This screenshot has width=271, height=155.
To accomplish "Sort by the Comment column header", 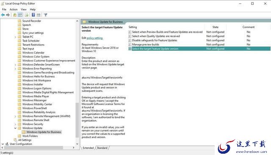I will (x=249, y=27).
